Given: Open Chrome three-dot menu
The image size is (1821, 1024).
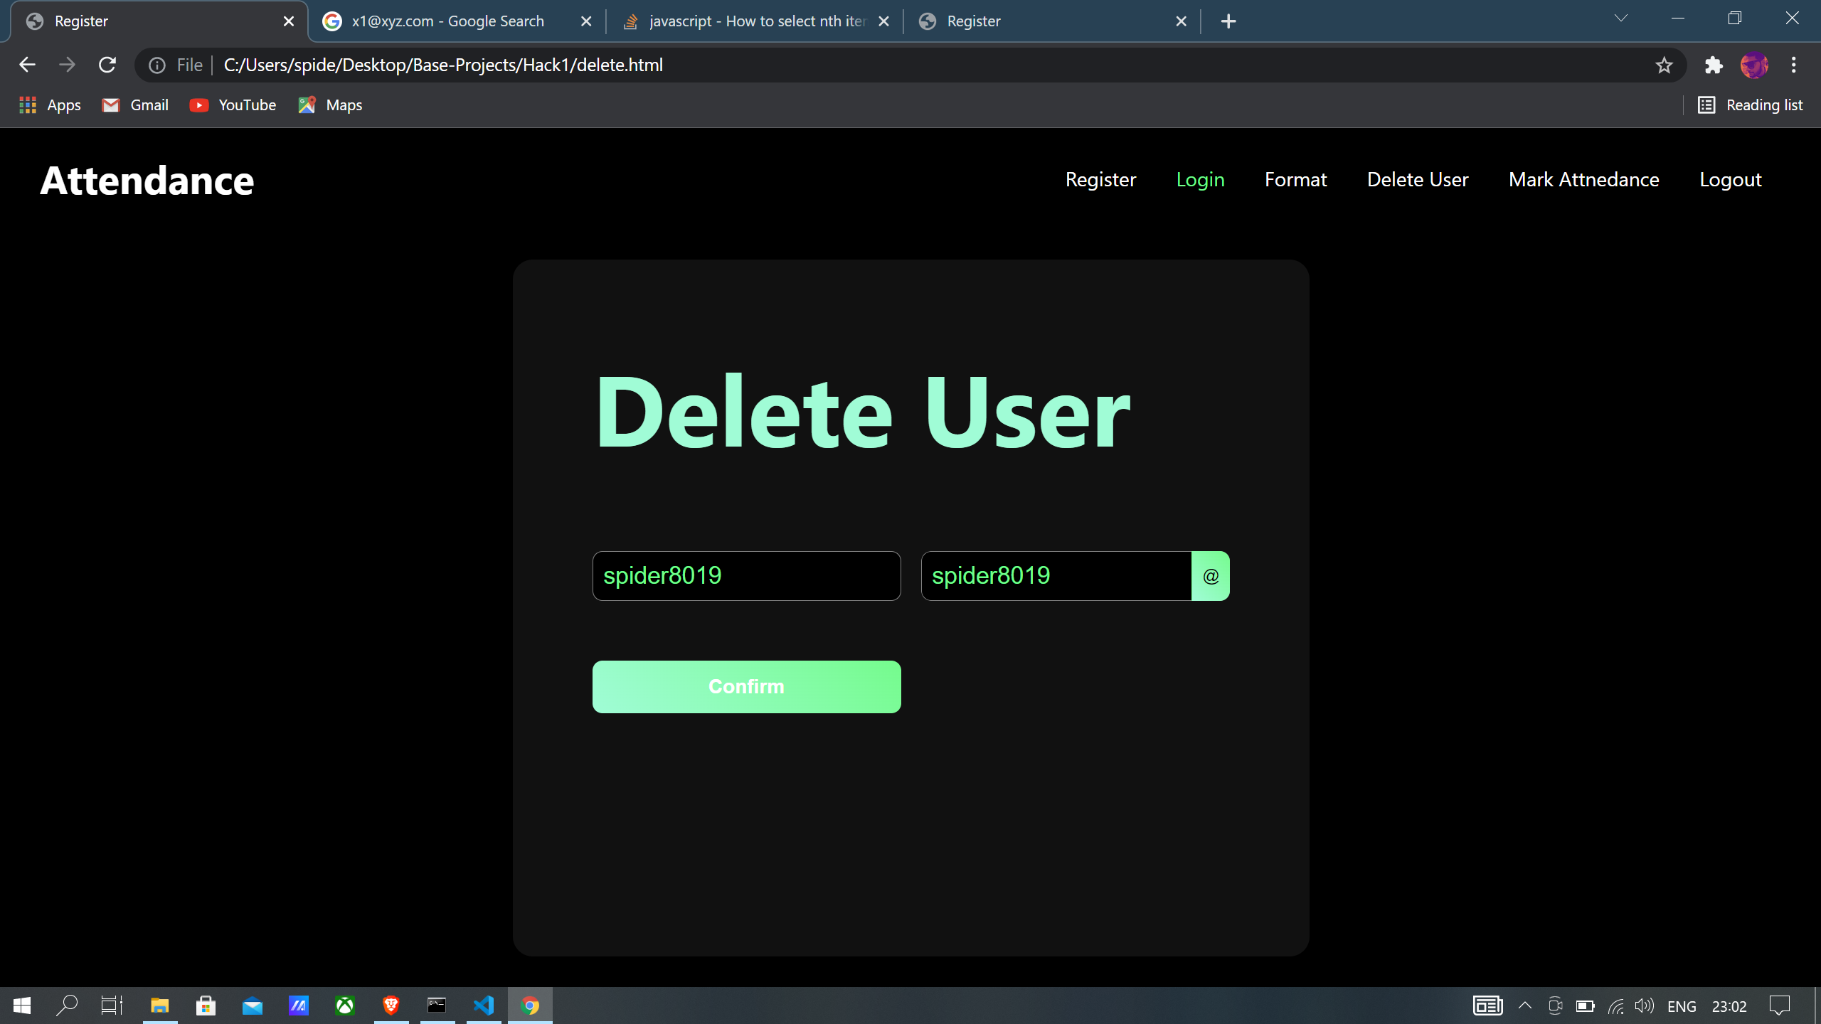Looking at the screenshot, I should [1793, 65].
